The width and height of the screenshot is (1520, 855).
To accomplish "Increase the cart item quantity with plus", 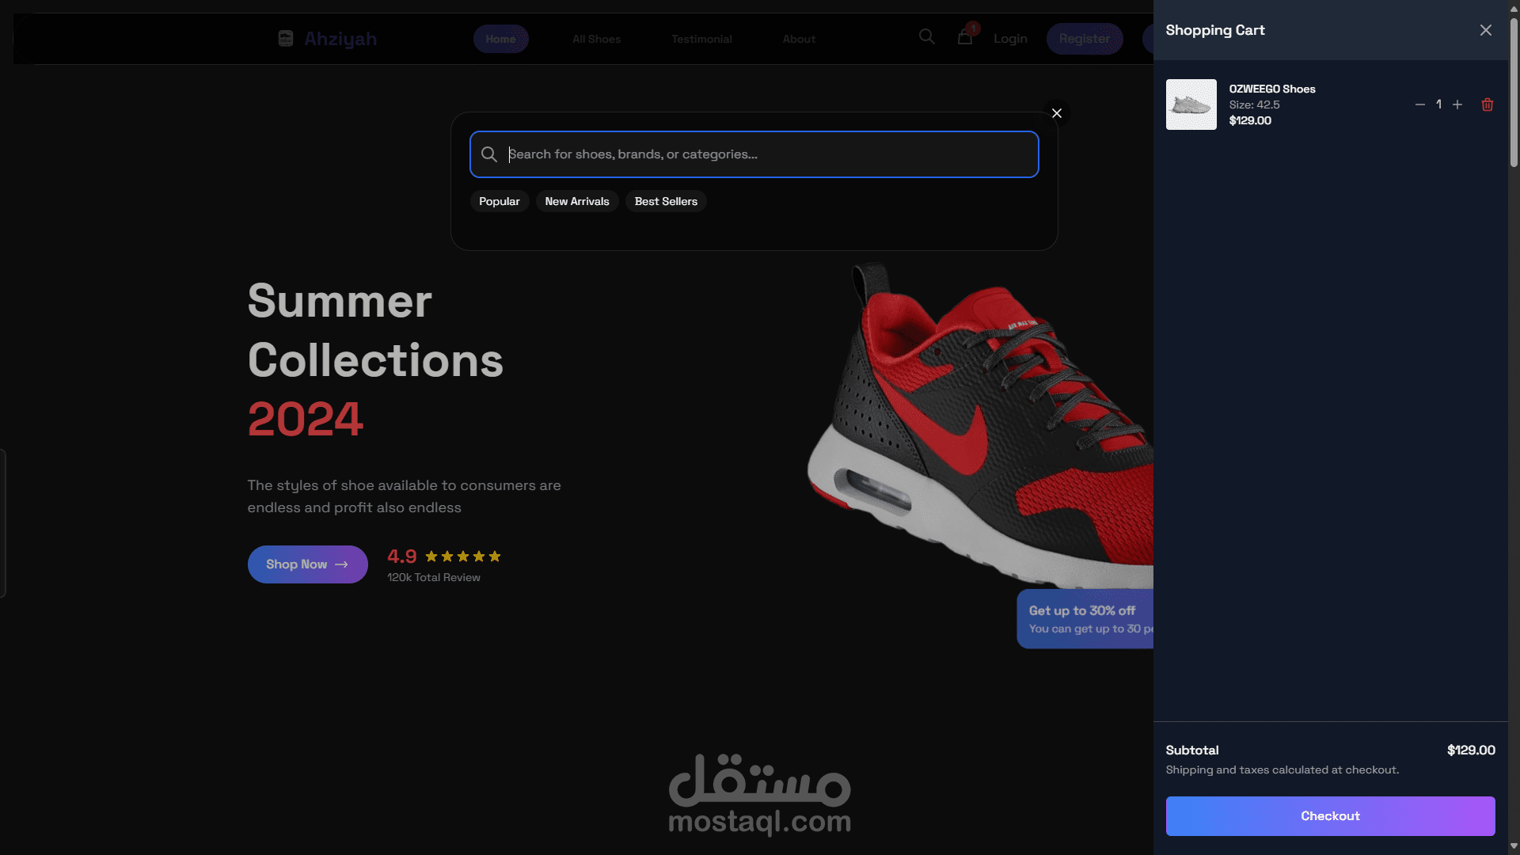I will 1457,104.
